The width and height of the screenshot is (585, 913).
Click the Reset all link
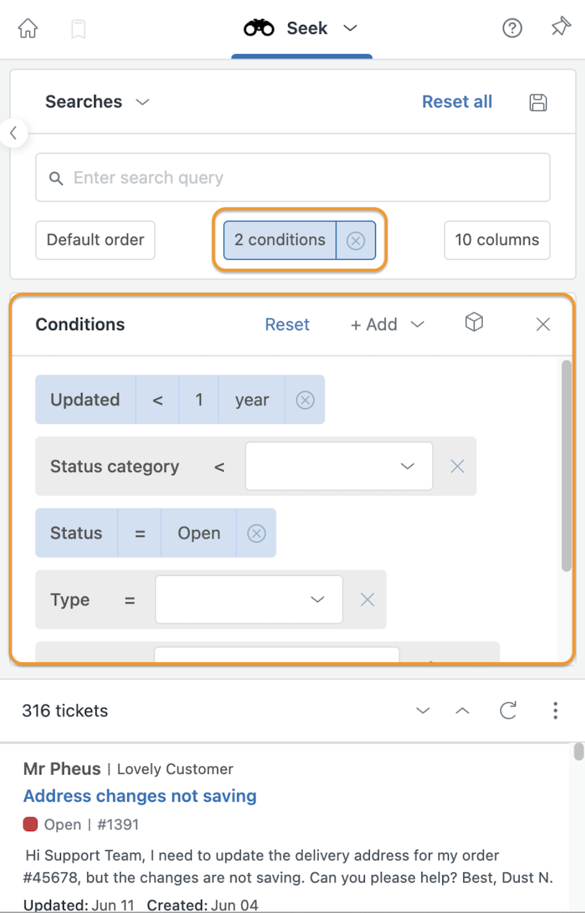click(457, 102)
